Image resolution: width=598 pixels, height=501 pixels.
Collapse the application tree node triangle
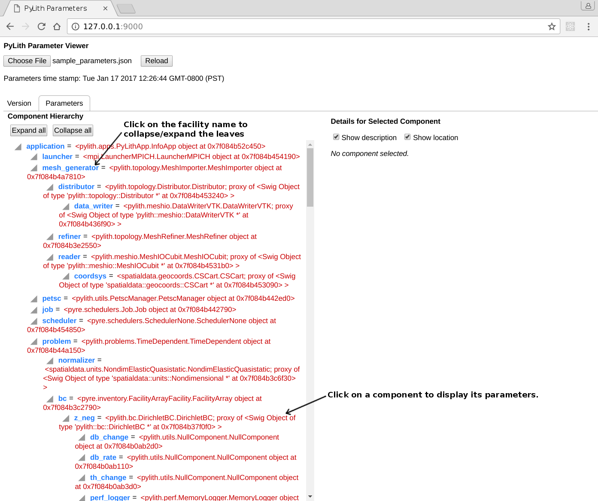(18, 147)
